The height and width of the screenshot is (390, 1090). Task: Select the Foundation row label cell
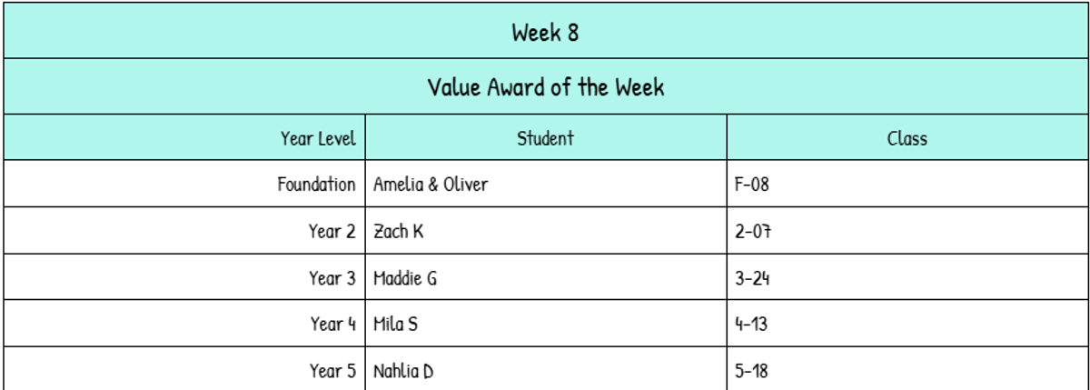[x=316, y=185]
